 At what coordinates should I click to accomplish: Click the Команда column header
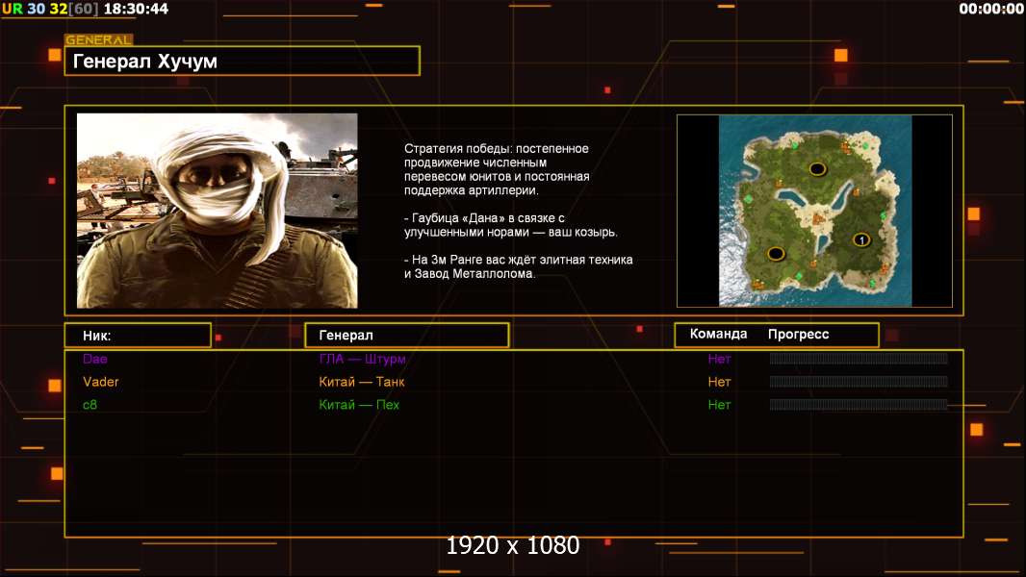coord(718,335)
